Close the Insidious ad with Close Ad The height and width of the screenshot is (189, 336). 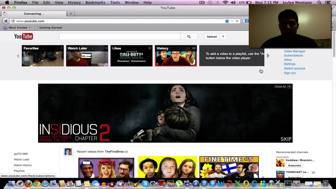coord(283,86)
